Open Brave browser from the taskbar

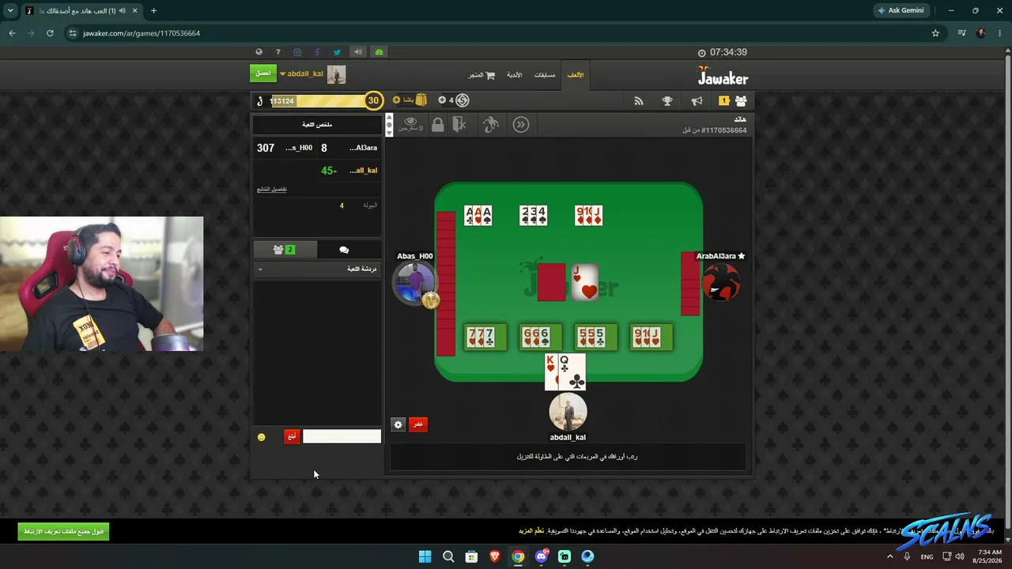[495, 556]
